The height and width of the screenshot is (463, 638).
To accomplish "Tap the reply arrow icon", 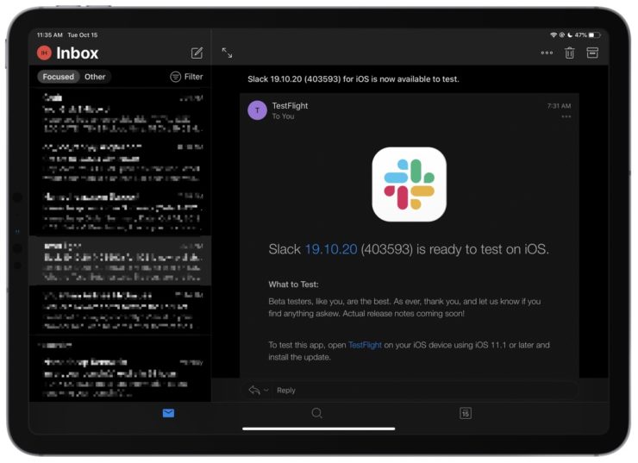I will pos(254,391).
